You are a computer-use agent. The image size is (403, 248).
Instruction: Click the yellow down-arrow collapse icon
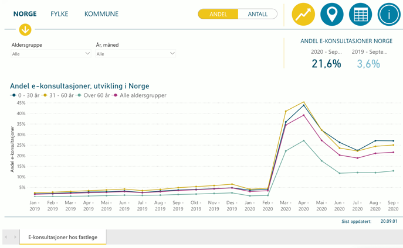coord(25,29)
